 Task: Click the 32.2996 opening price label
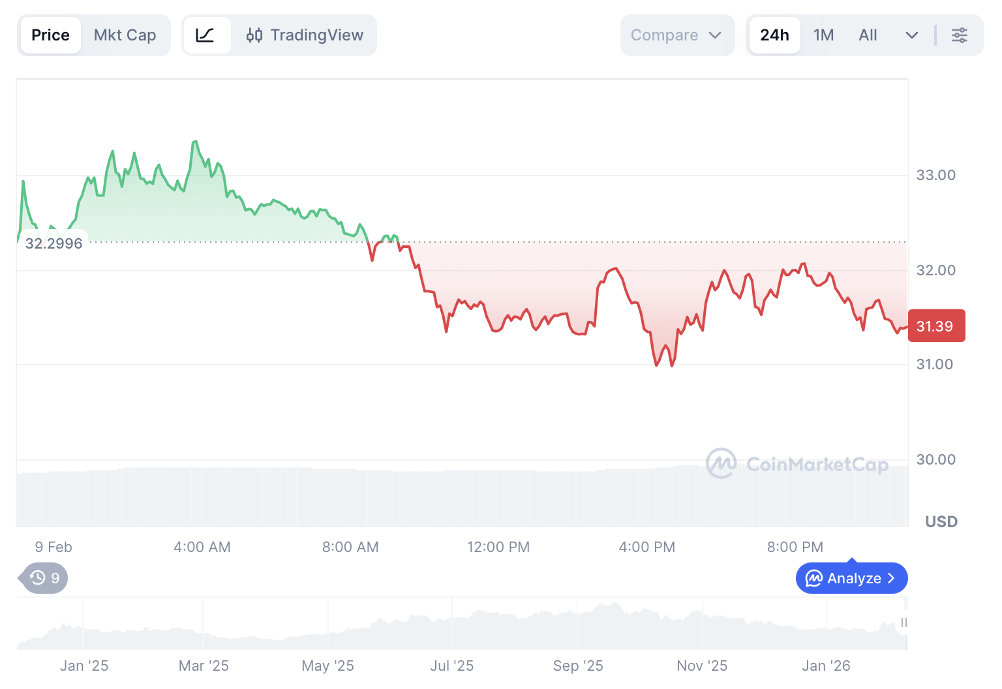(x=53, y=243)
